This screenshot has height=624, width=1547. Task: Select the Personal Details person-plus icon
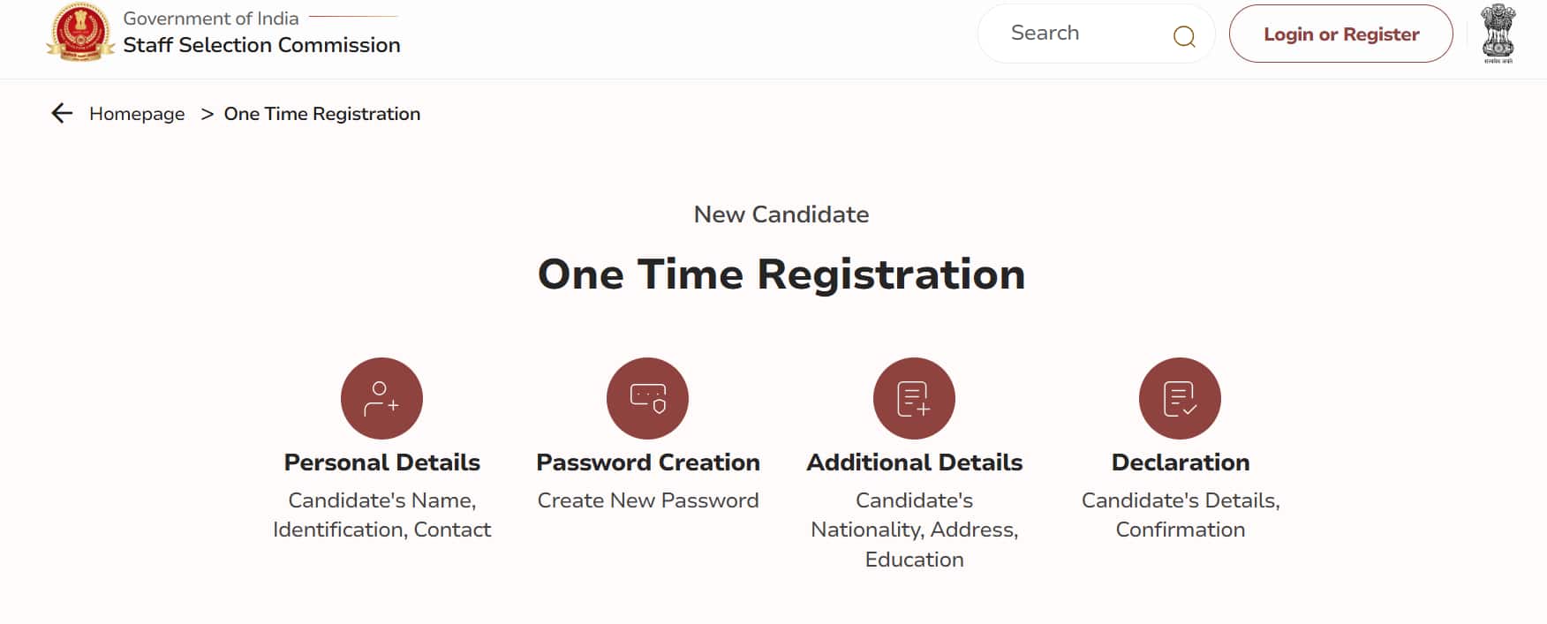point(381,398)
